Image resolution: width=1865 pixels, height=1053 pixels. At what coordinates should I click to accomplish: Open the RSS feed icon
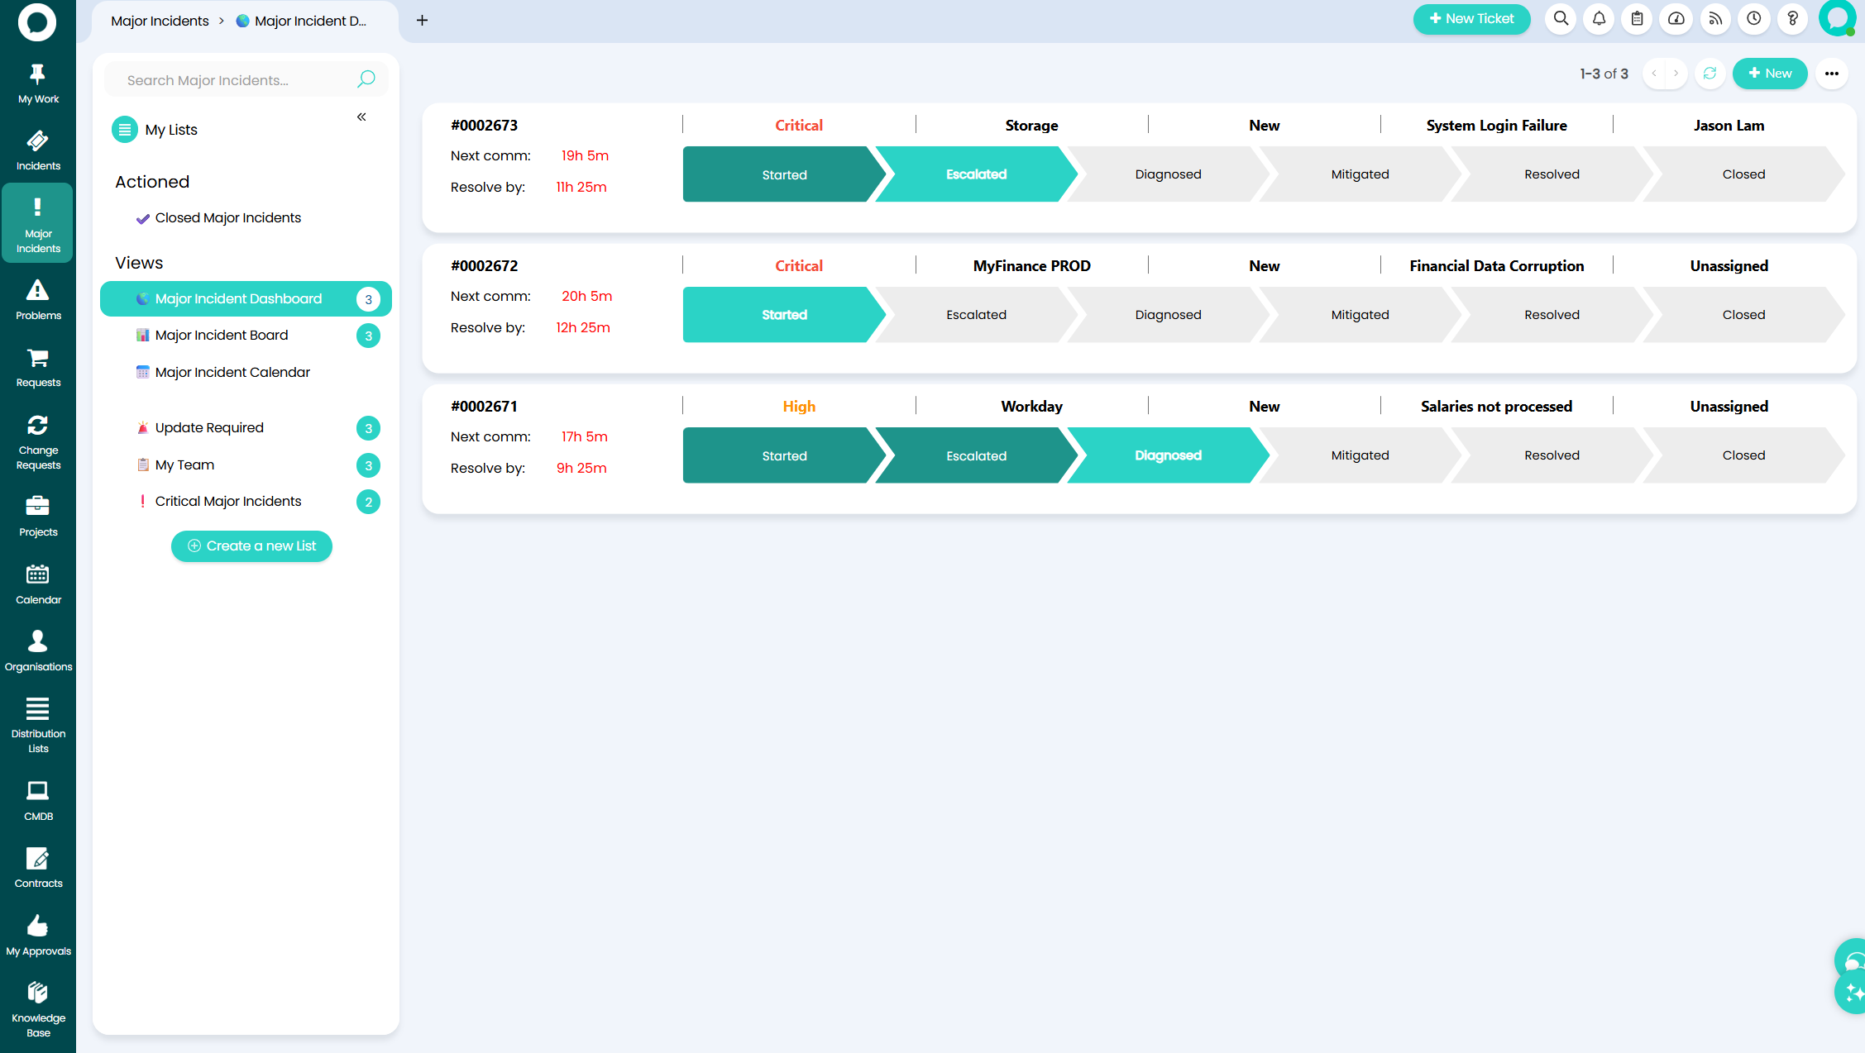click(x=1715, y=19)
